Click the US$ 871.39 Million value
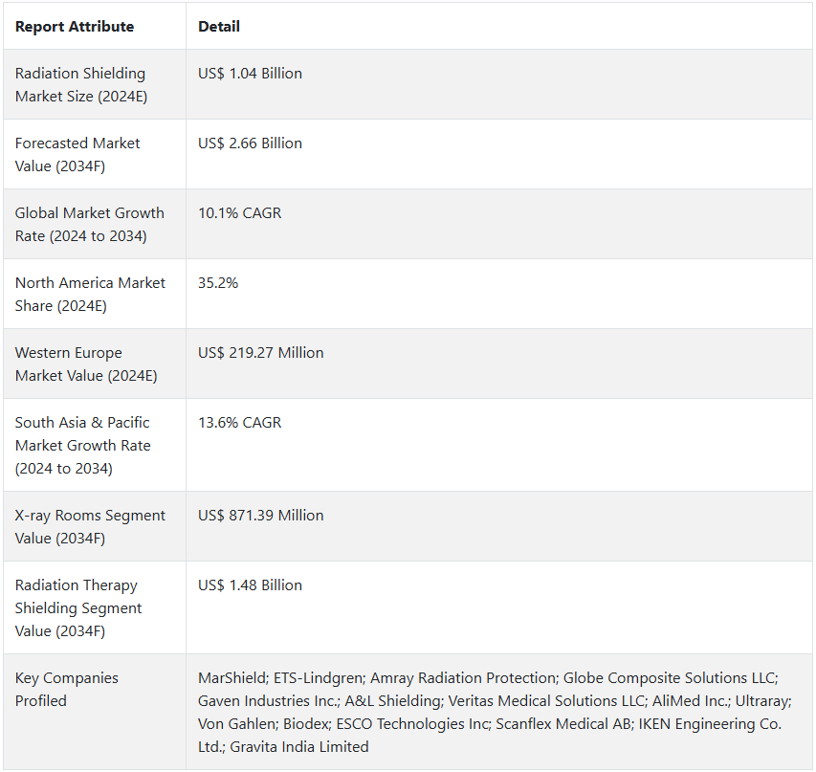This screenshot has height=772, width=816. (x=260, y=516)
